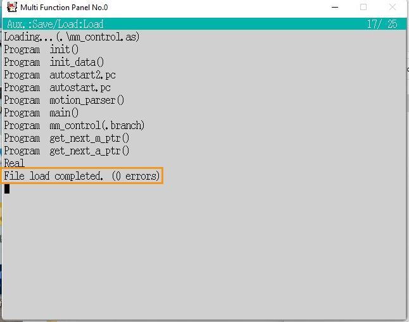This screenshot has width=409, height=322.
Task: Select the 'Program mm_control(.branch)' line
Action: click(x=74, y=126)
